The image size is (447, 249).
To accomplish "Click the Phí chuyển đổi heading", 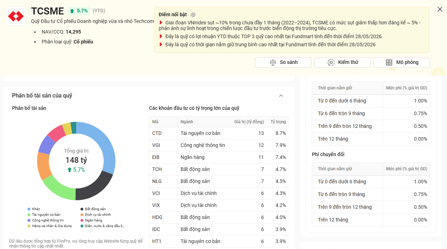I will pyautogui.click(x=328, y=154).
